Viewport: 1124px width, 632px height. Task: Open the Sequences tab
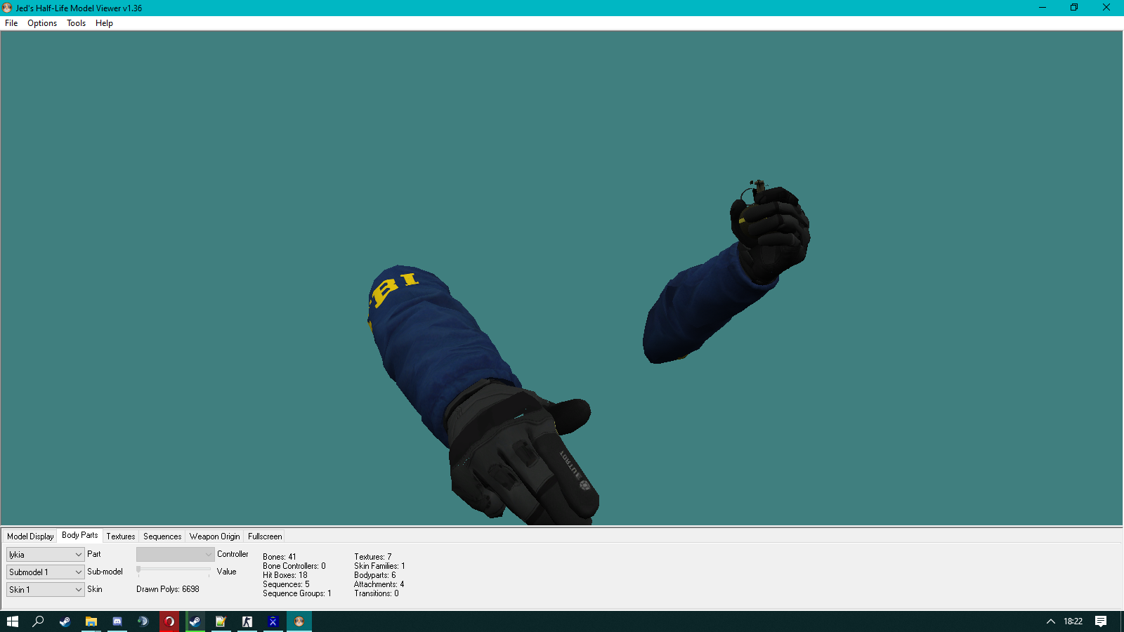point(162,536)
